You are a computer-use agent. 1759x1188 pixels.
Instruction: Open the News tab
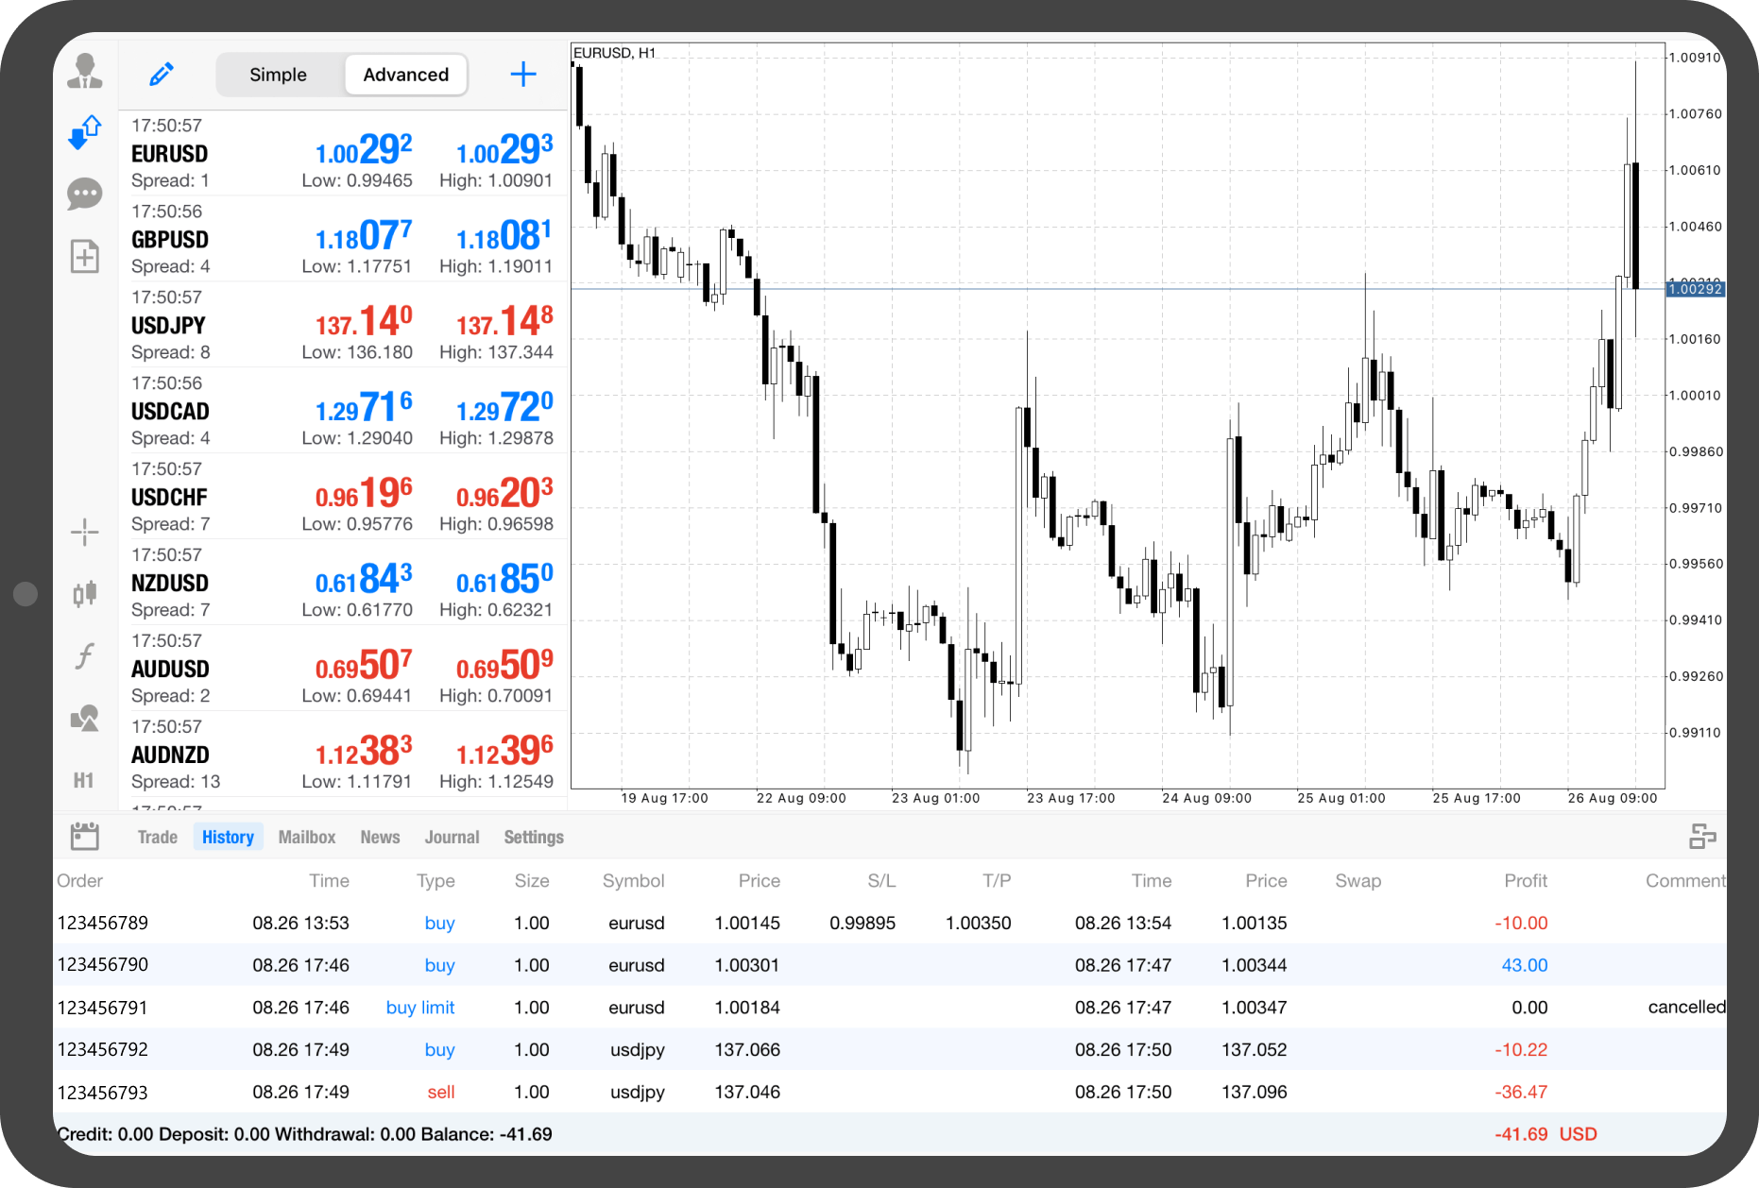coord(380,836)
